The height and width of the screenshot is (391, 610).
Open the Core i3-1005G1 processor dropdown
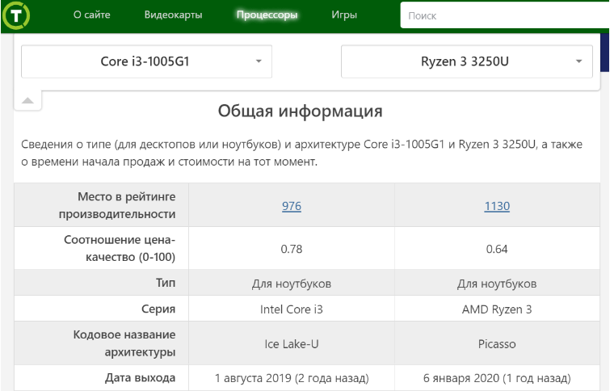click(146, 61)
